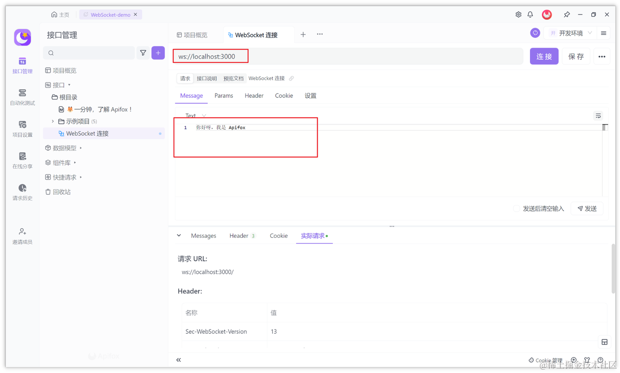Open the response Cookie tab
Image resolution: width=620 pixels, height=373 pixels.
[279, 236]
